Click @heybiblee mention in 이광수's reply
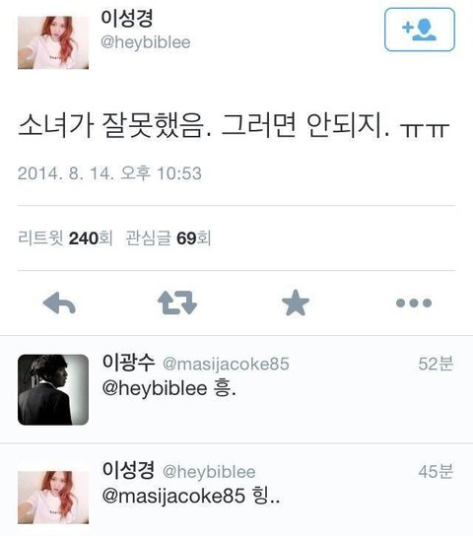Image resolution: width=473 pixels, height=536 pixels. [155, 388]
